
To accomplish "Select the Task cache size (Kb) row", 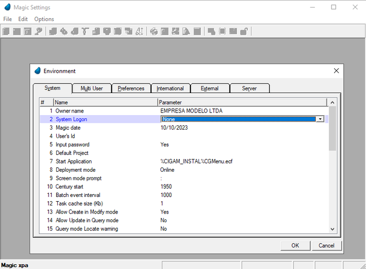I will pos(184,203).
